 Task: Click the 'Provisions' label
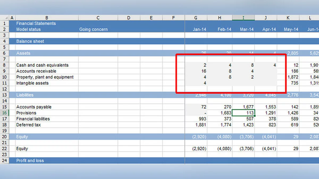pyautogui.click(x=26, y=113)
